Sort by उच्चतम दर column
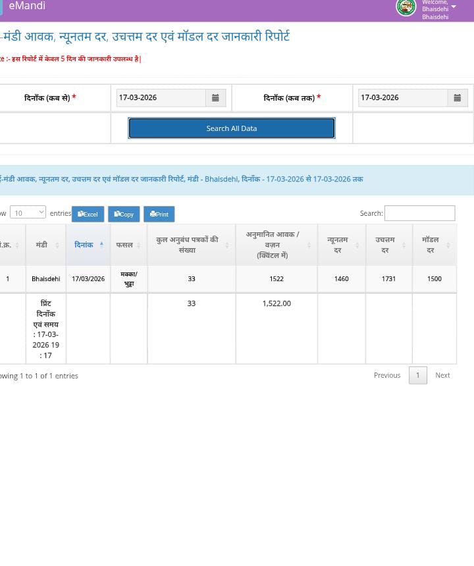Image resolution: width=474 pixels, height=566 pixels. click(x=389, y=245)
